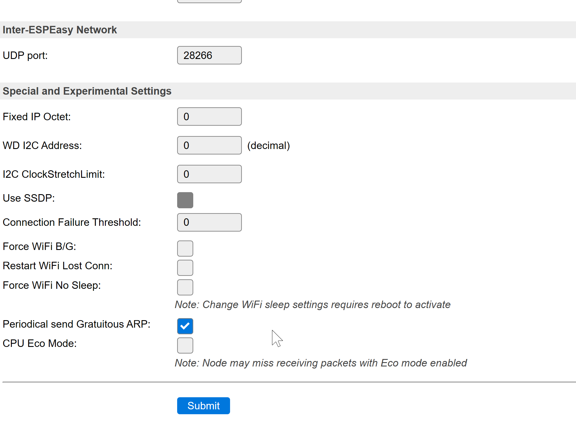Select the WD I2C Address input
The image size is (576, 424).
tap(209, 145)
